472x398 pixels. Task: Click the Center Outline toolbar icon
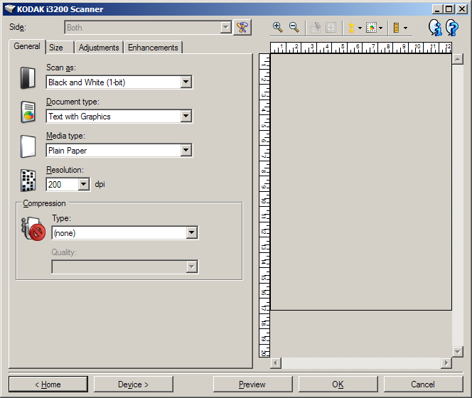click(x=331, y=28)
